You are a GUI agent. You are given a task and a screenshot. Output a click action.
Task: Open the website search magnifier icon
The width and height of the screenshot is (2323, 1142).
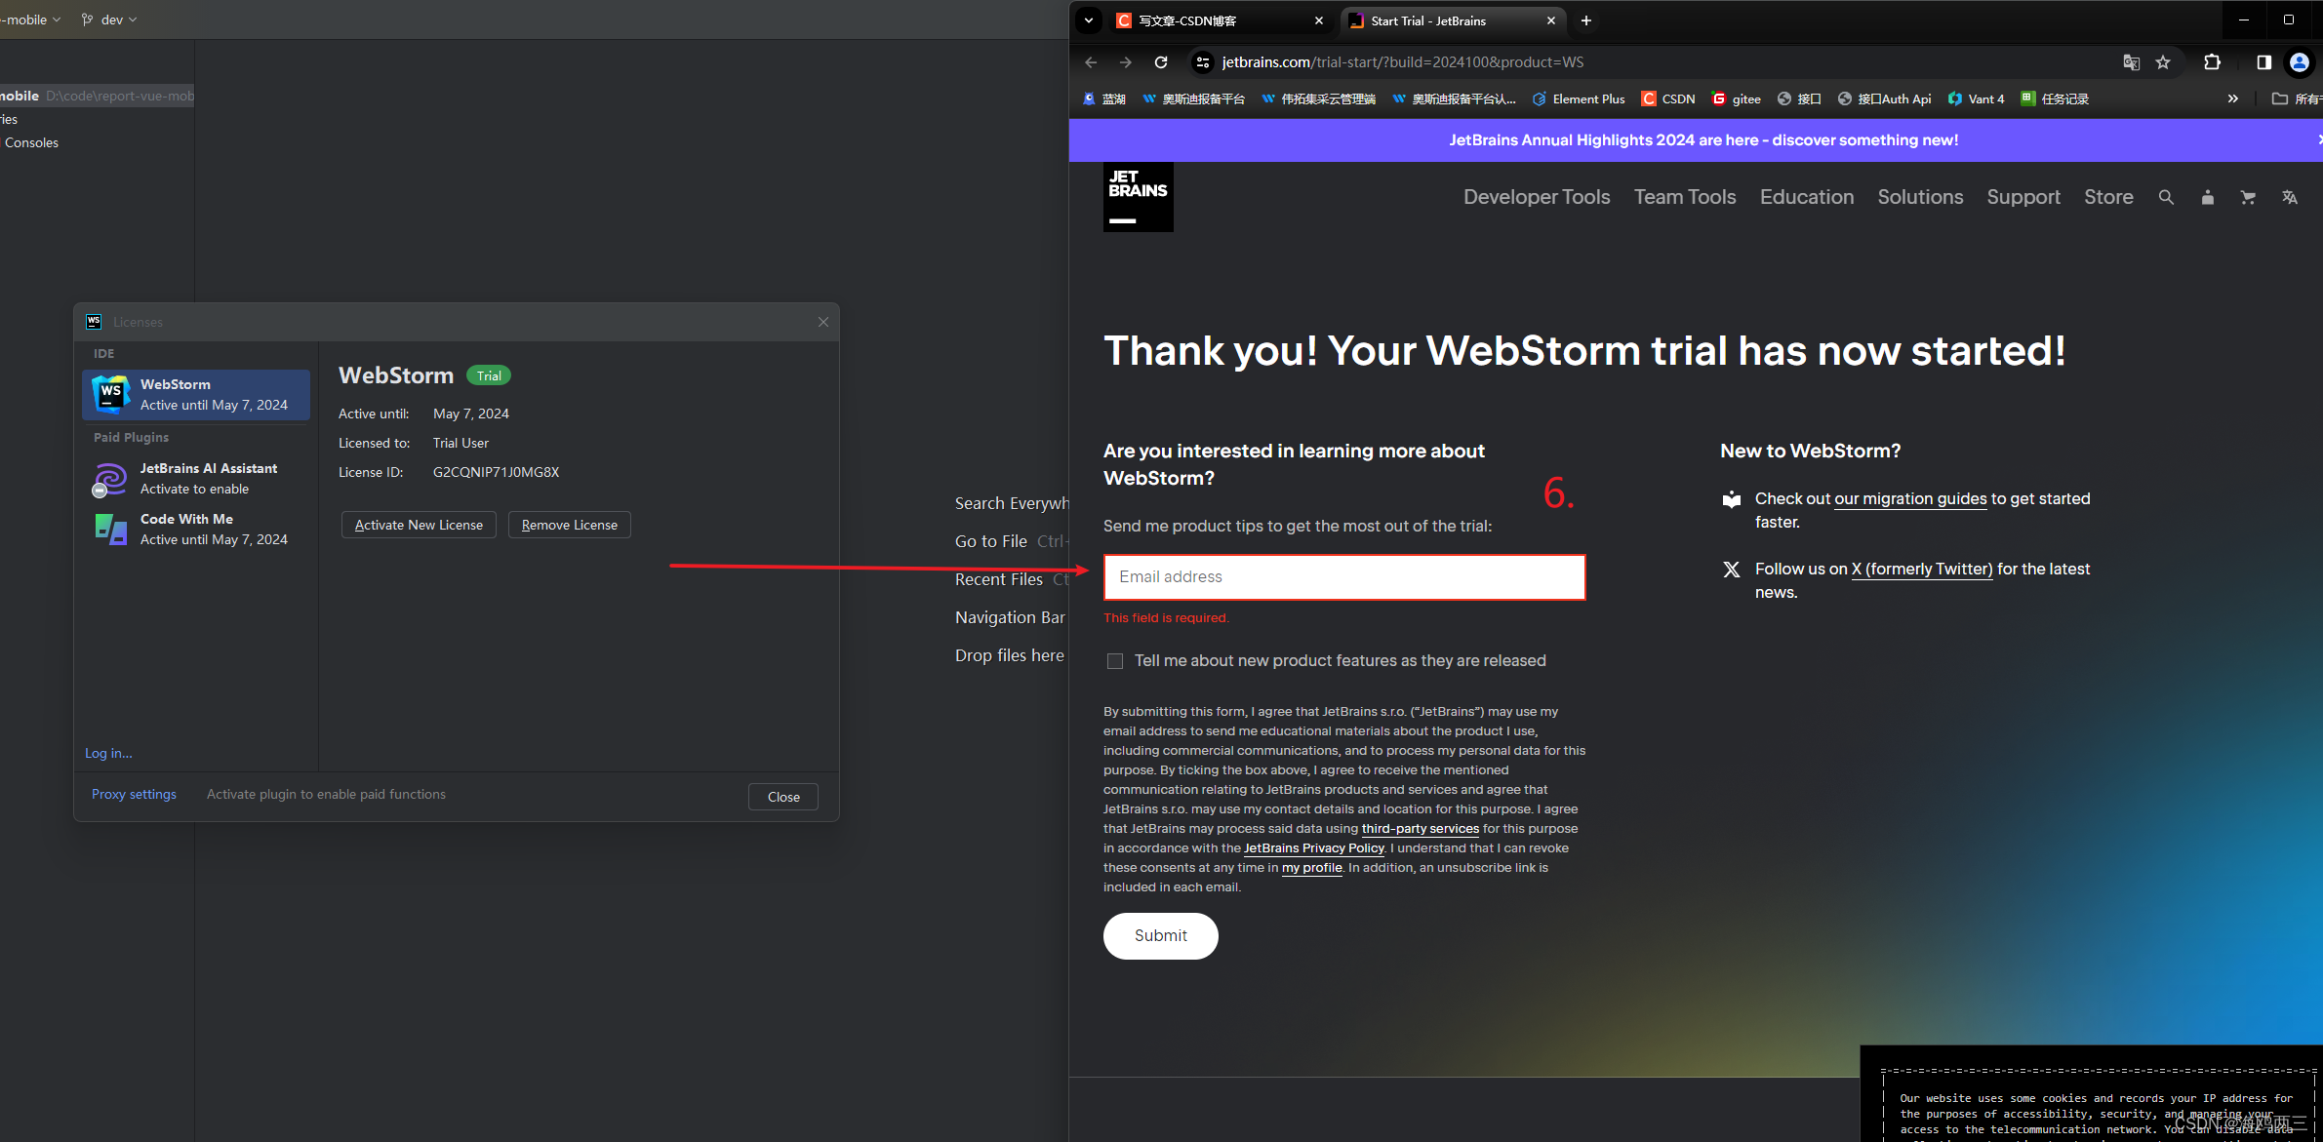(x=2166, y=197)
